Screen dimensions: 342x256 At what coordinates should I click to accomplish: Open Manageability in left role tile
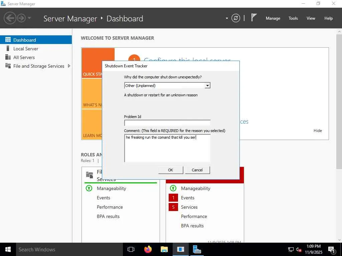coord(111,188)
